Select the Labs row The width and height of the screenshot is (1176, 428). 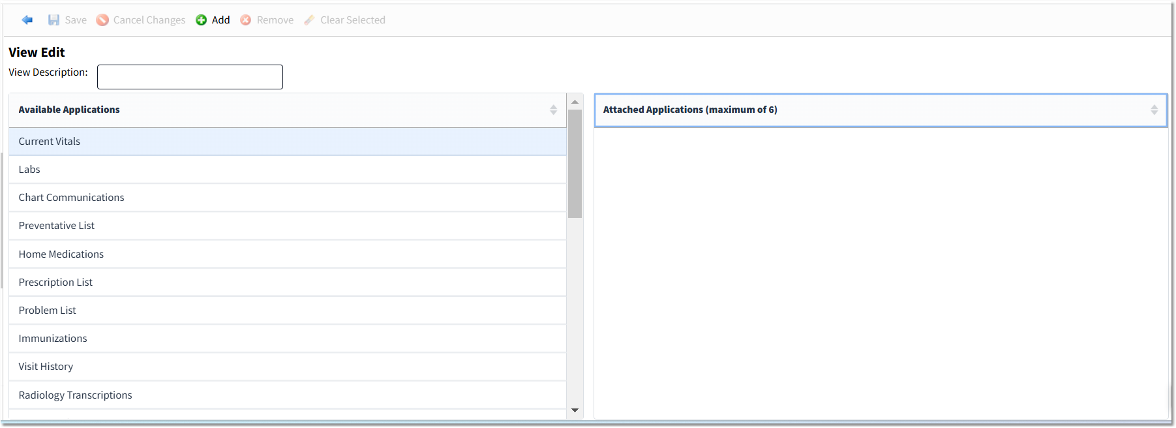(288, 170)
